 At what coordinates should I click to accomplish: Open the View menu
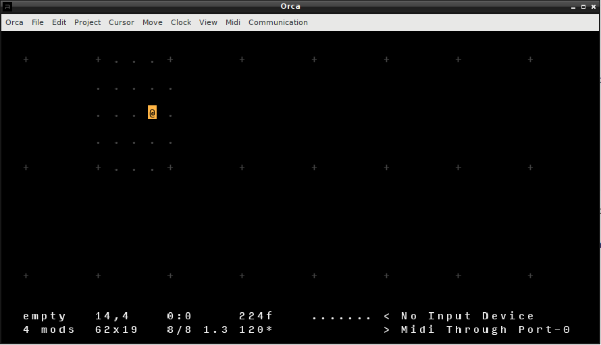208,22
